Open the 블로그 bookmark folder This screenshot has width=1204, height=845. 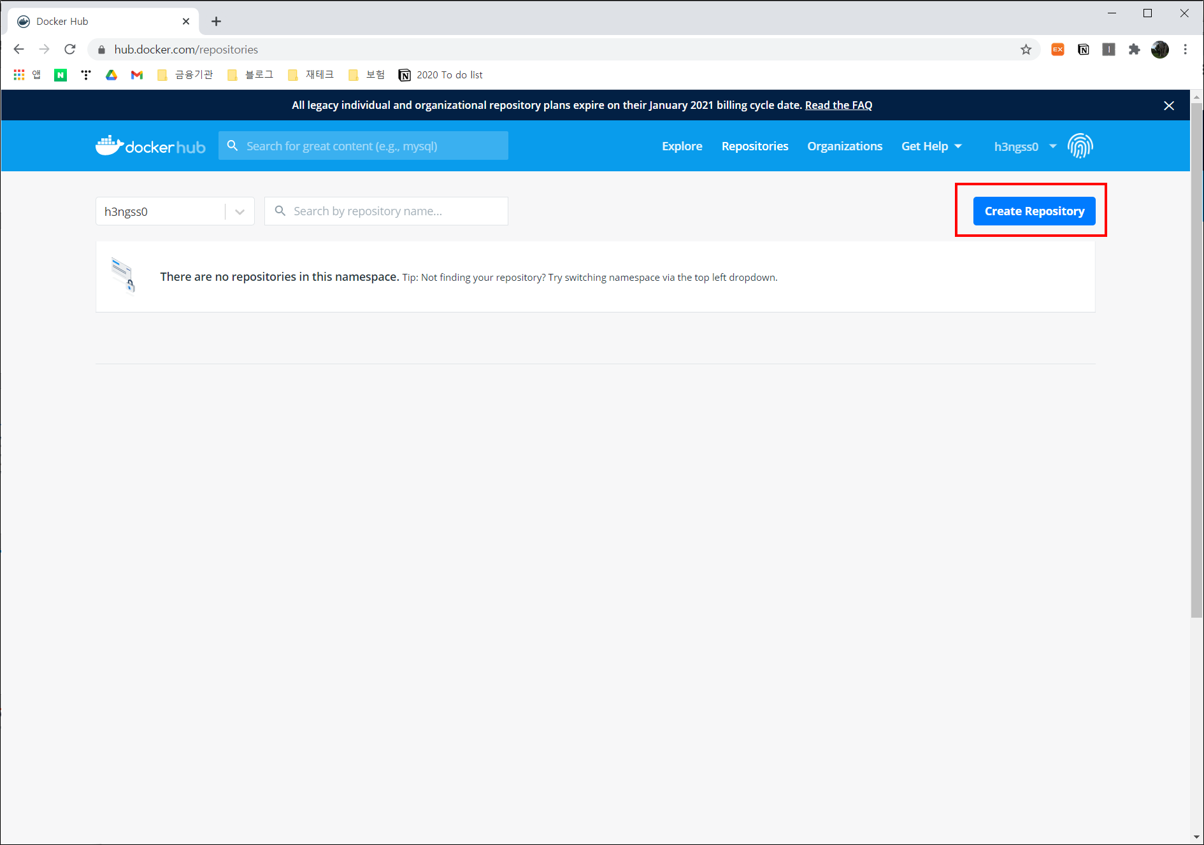click(250, 75)
